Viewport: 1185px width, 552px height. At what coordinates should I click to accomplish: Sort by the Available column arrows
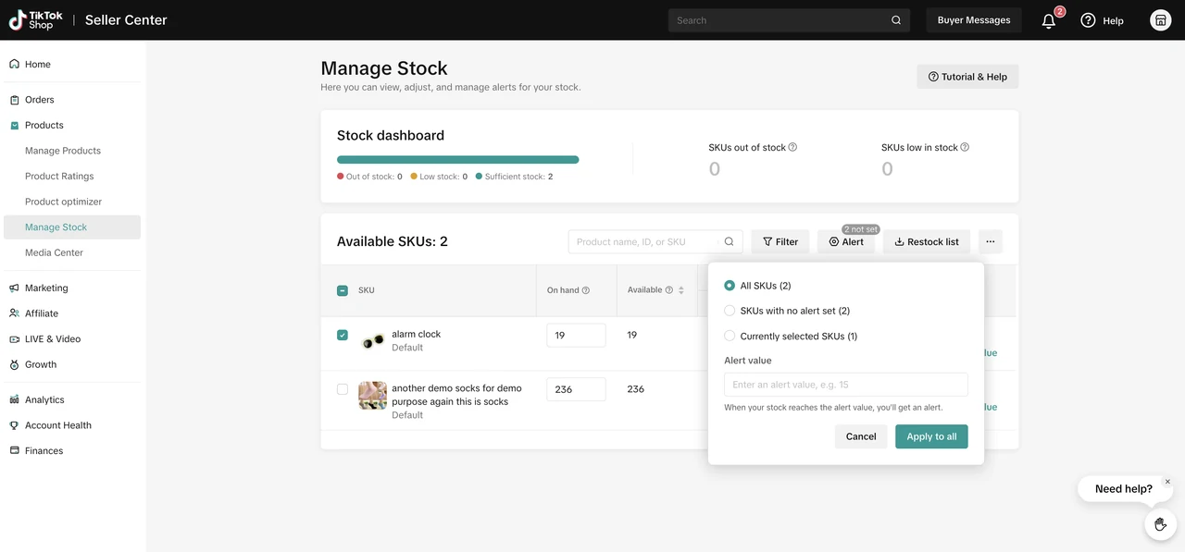[x=681, y=290]
